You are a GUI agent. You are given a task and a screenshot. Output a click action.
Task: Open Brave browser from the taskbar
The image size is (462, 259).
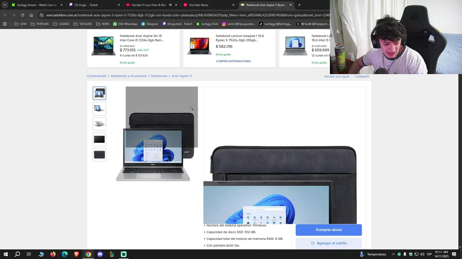pos(77,254)
